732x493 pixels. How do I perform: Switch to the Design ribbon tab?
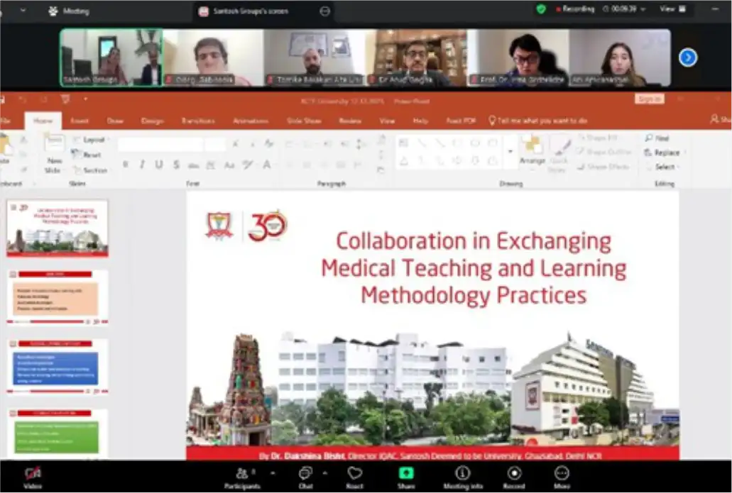point(152,121)
